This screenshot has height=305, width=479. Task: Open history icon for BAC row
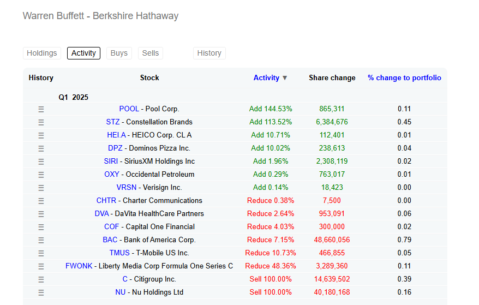[x=41, y=240]
